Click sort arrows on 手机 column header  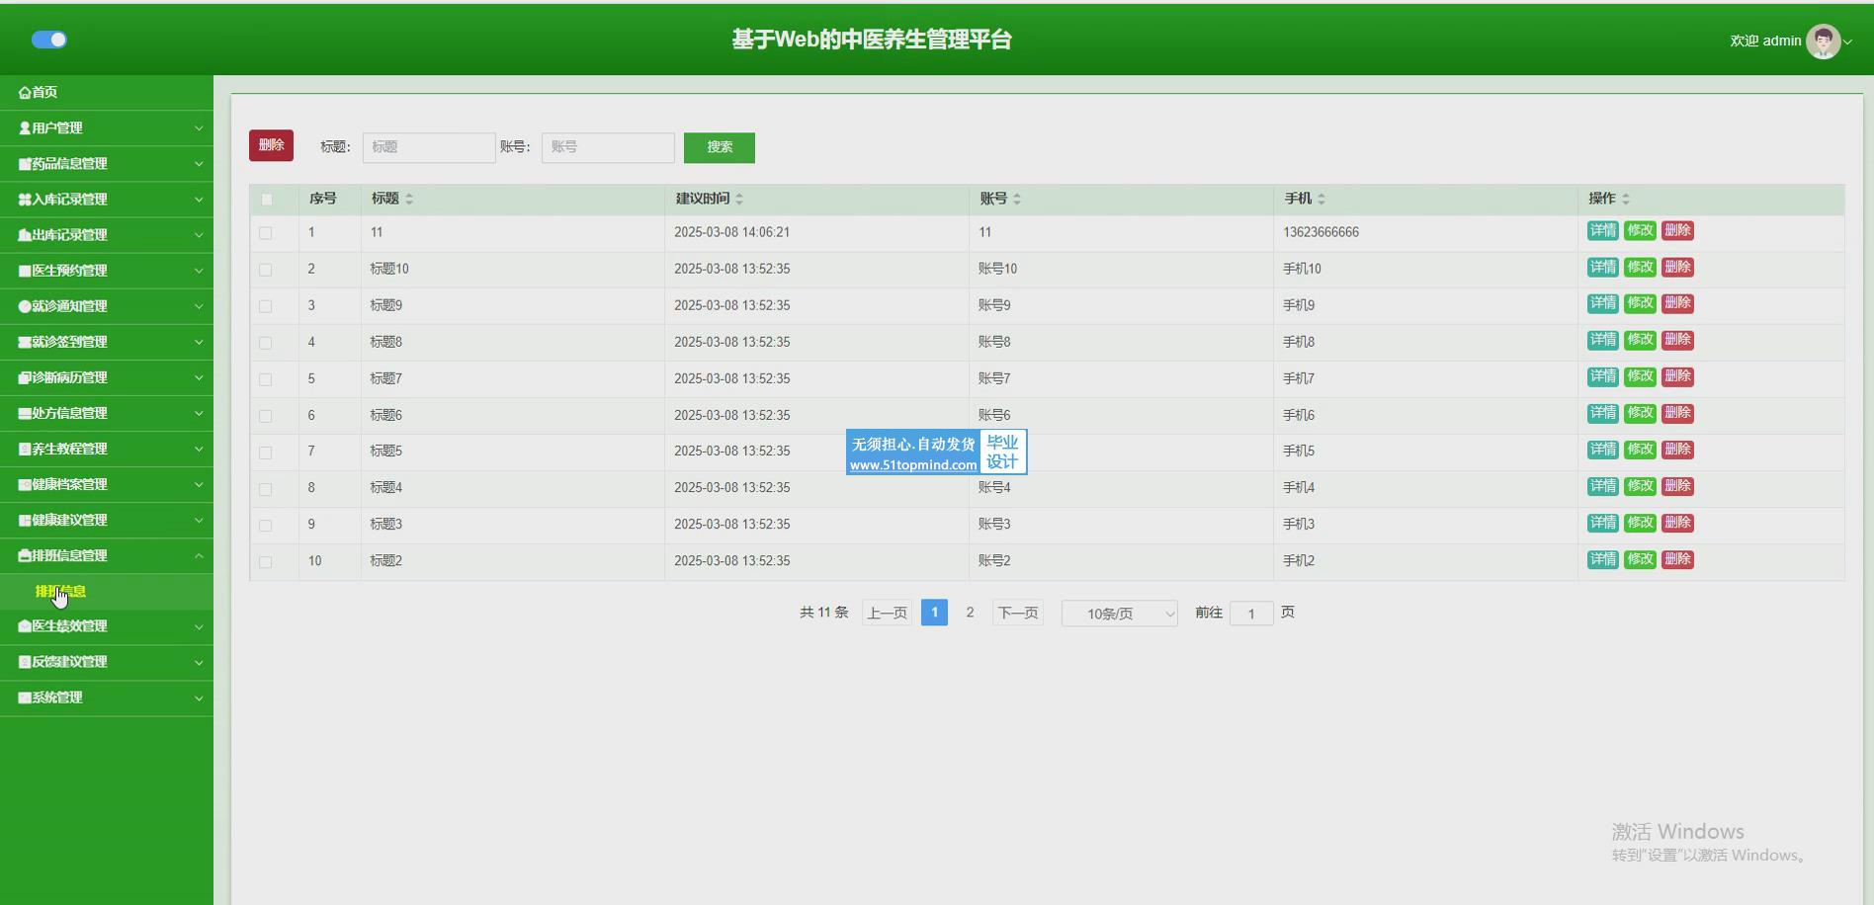[x=1321, y=200]
